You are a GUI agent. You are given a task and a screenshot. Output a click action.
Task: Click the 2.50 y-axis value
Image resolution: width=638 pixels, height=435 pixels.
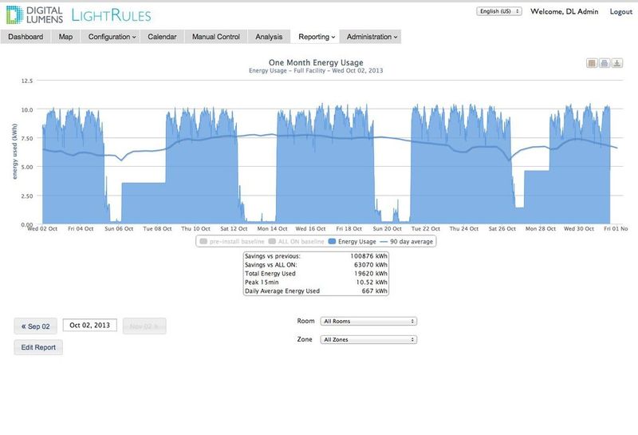[27, 196]
